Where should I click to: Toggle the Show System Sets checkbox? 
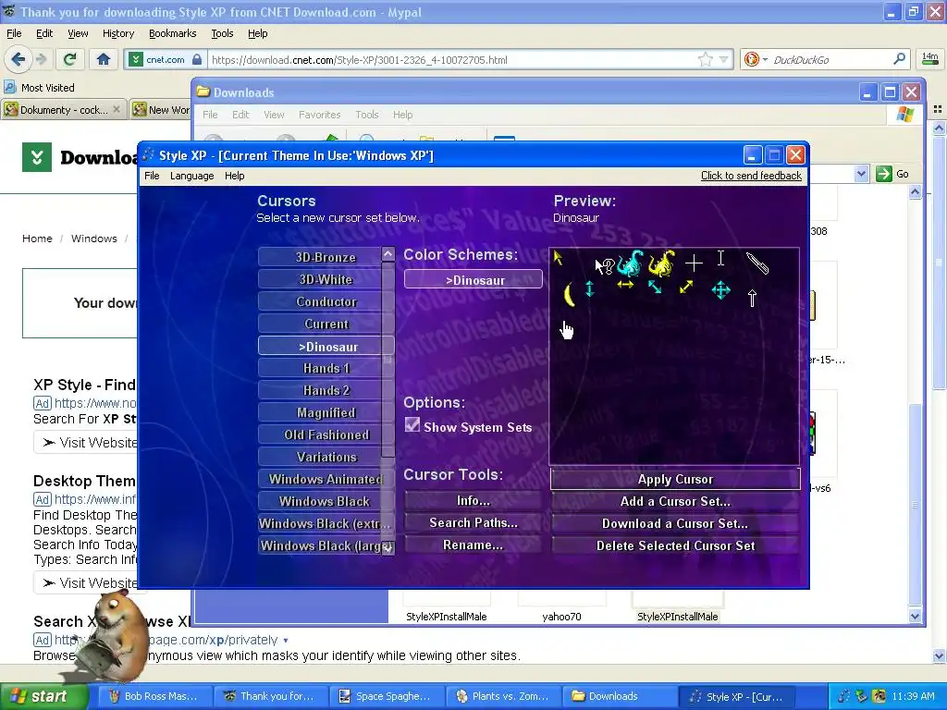(412, 425)
